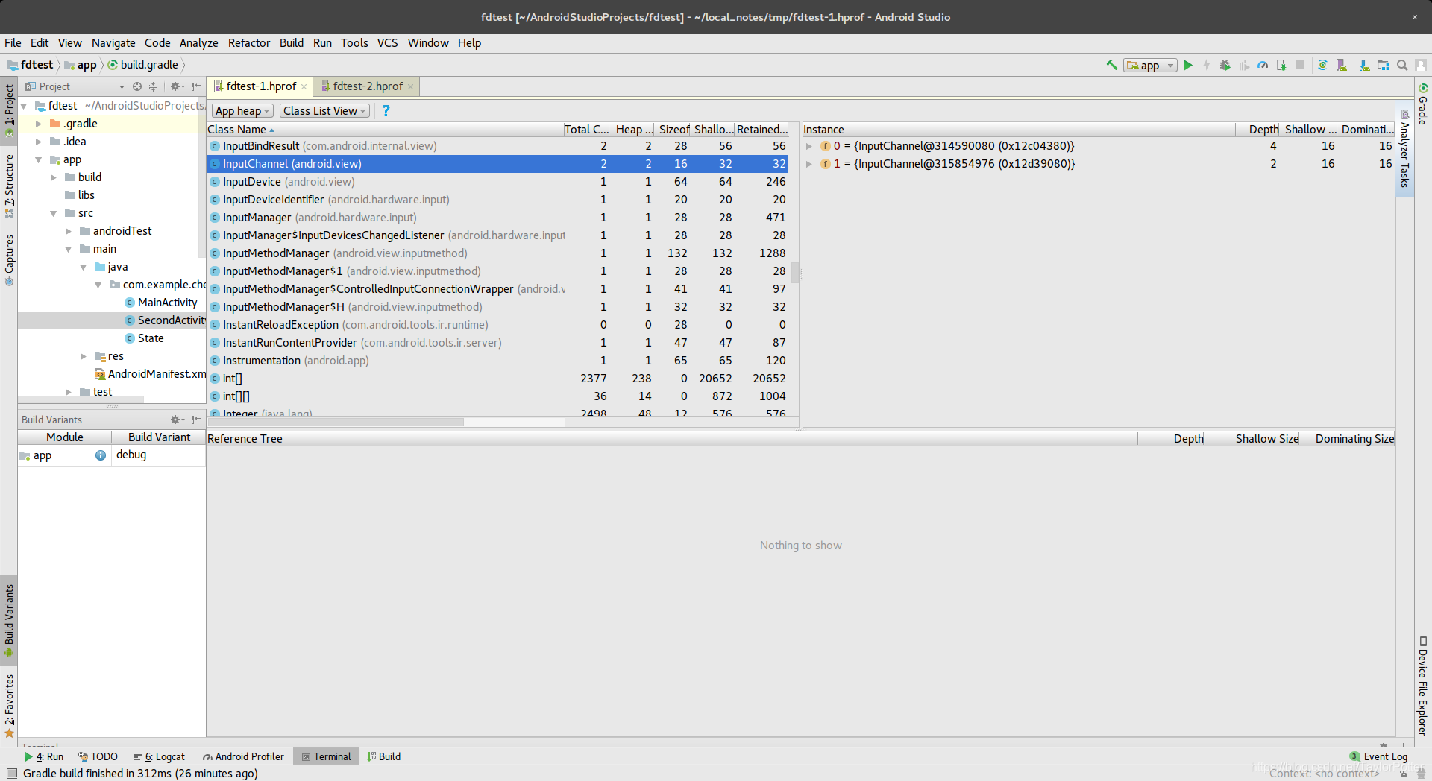Toggle the Gradle side tool window
Viewport: 1432px width, 781px height.
tap(1423, 104)
